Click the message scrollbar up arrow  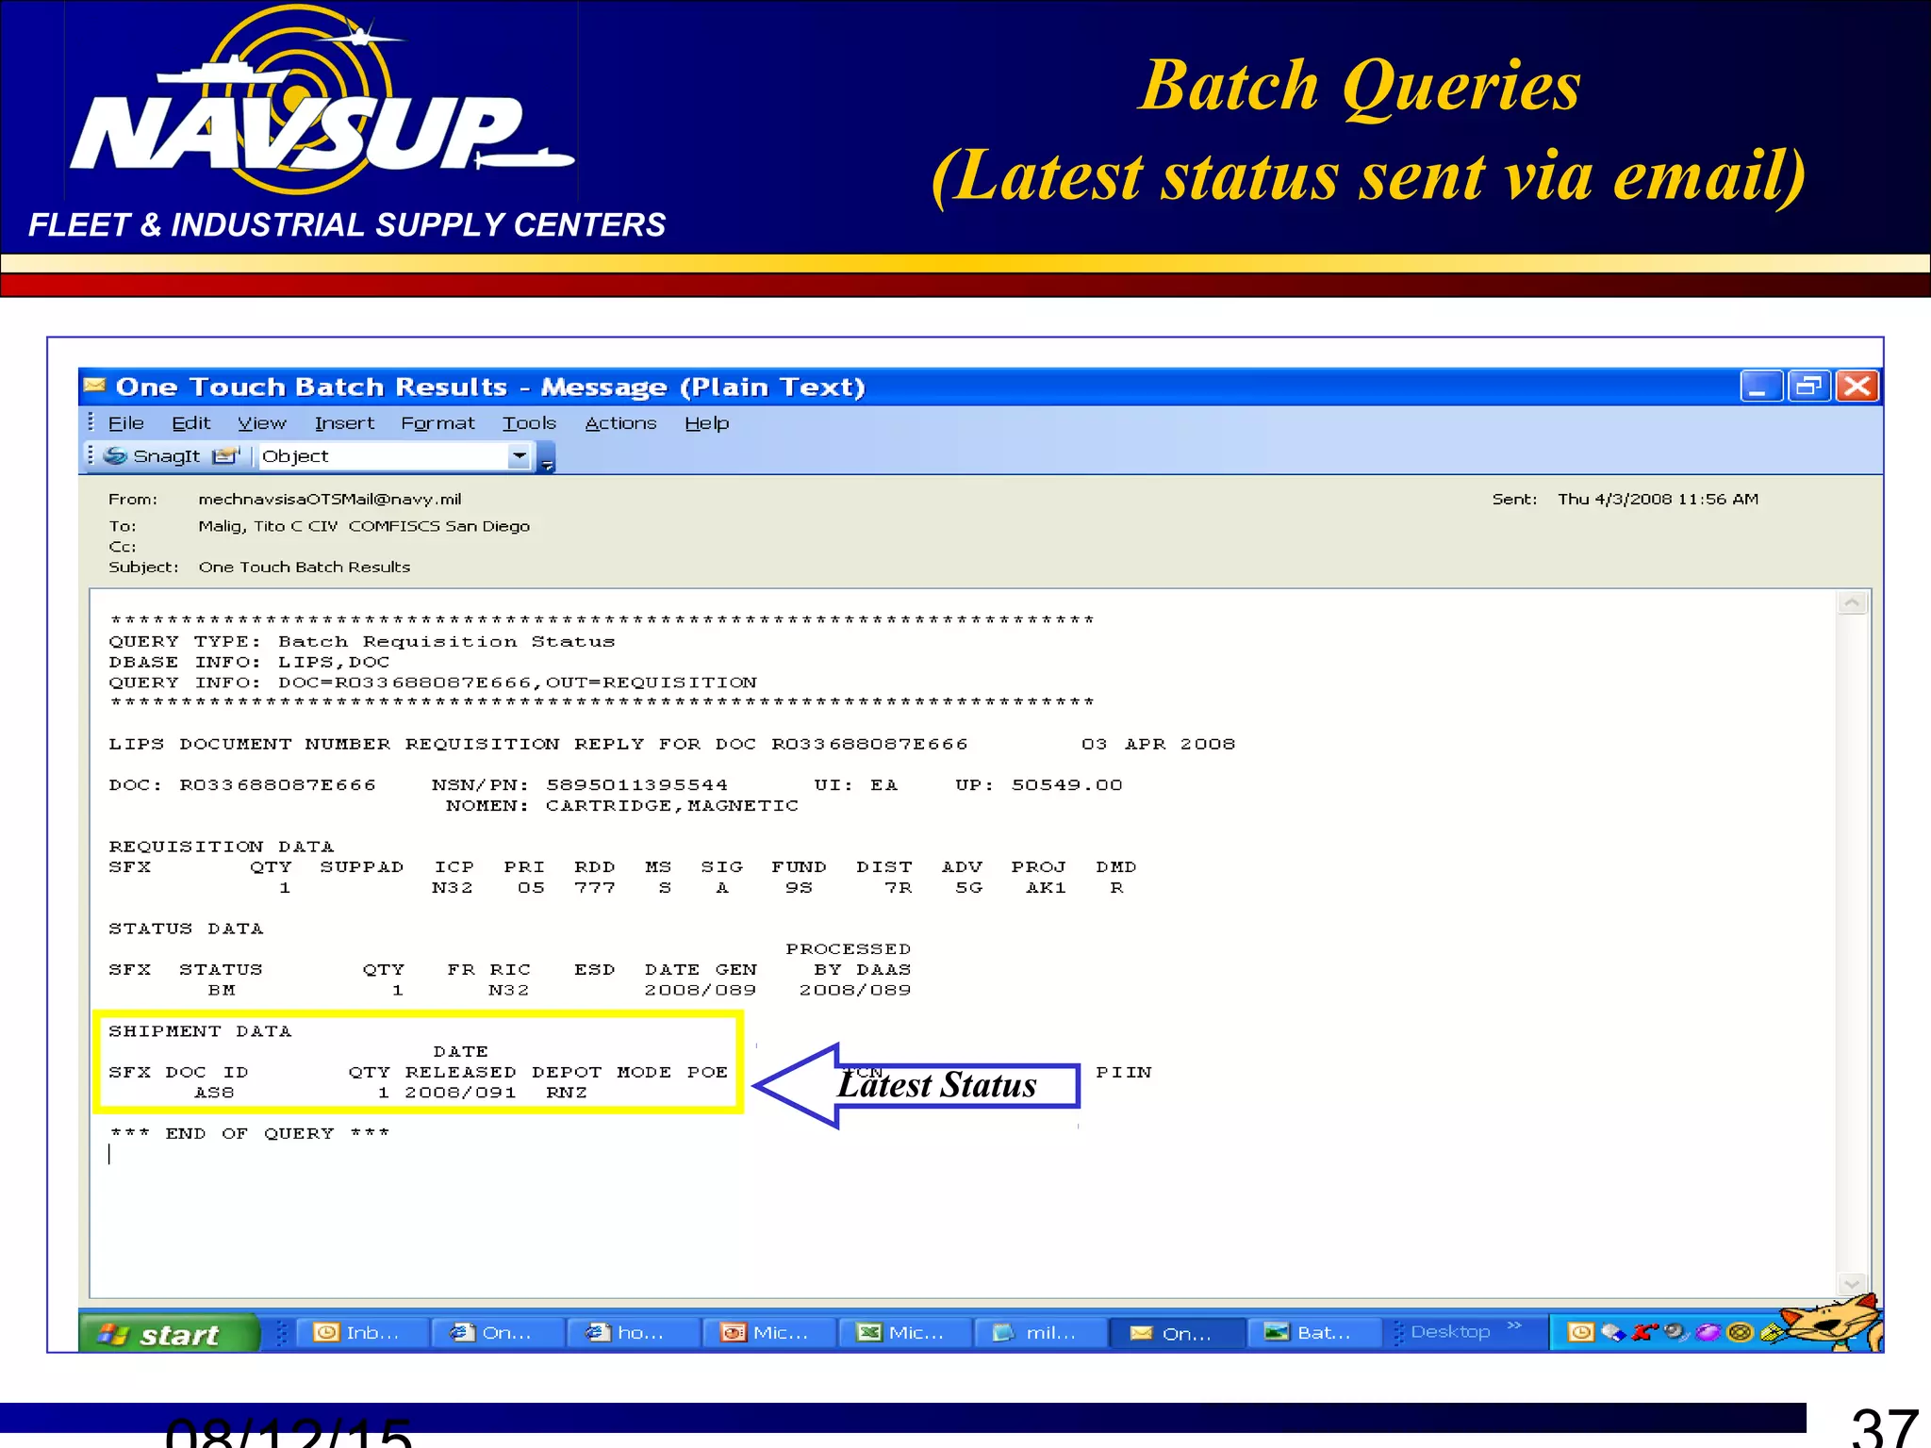click(1852, 603)
